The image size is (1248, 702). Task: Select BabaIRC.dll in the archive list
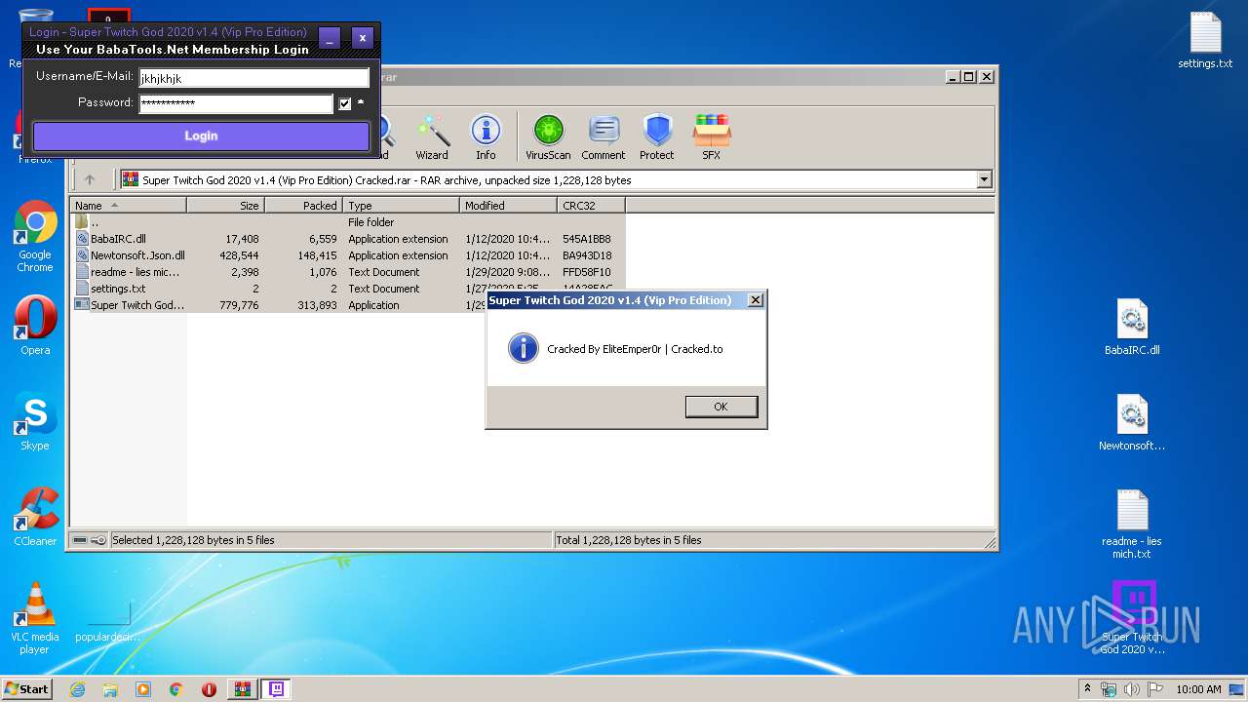347,239
